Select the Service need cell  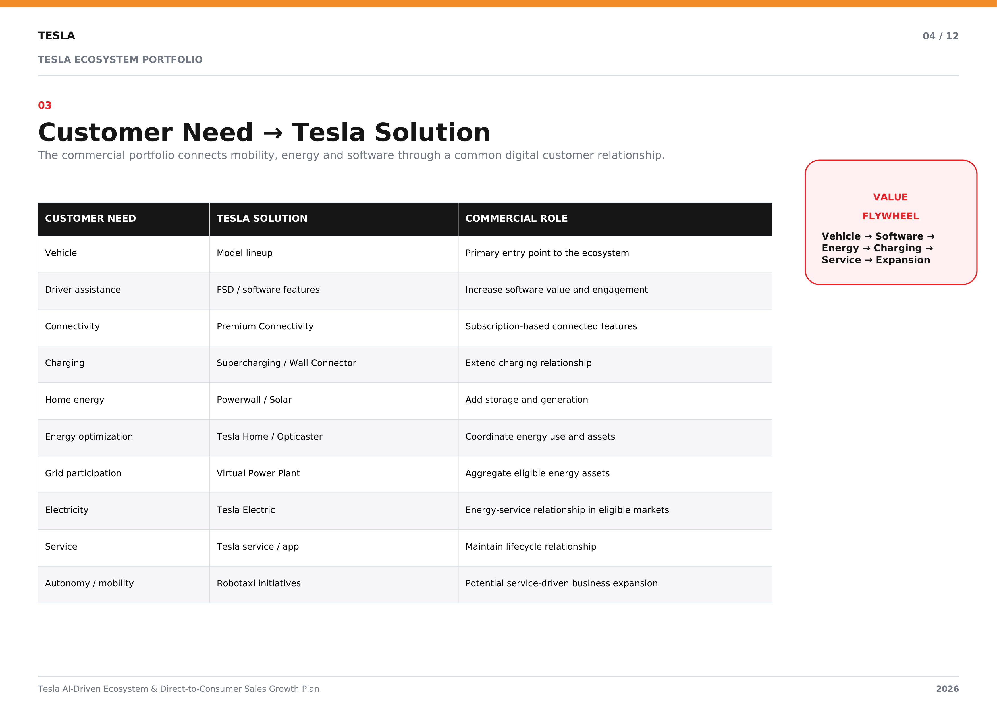(124, 547)
